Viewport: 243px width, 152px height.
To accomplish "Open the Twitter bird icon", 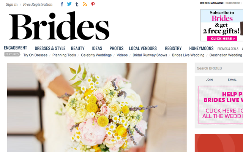I will (x=69, y=4).
